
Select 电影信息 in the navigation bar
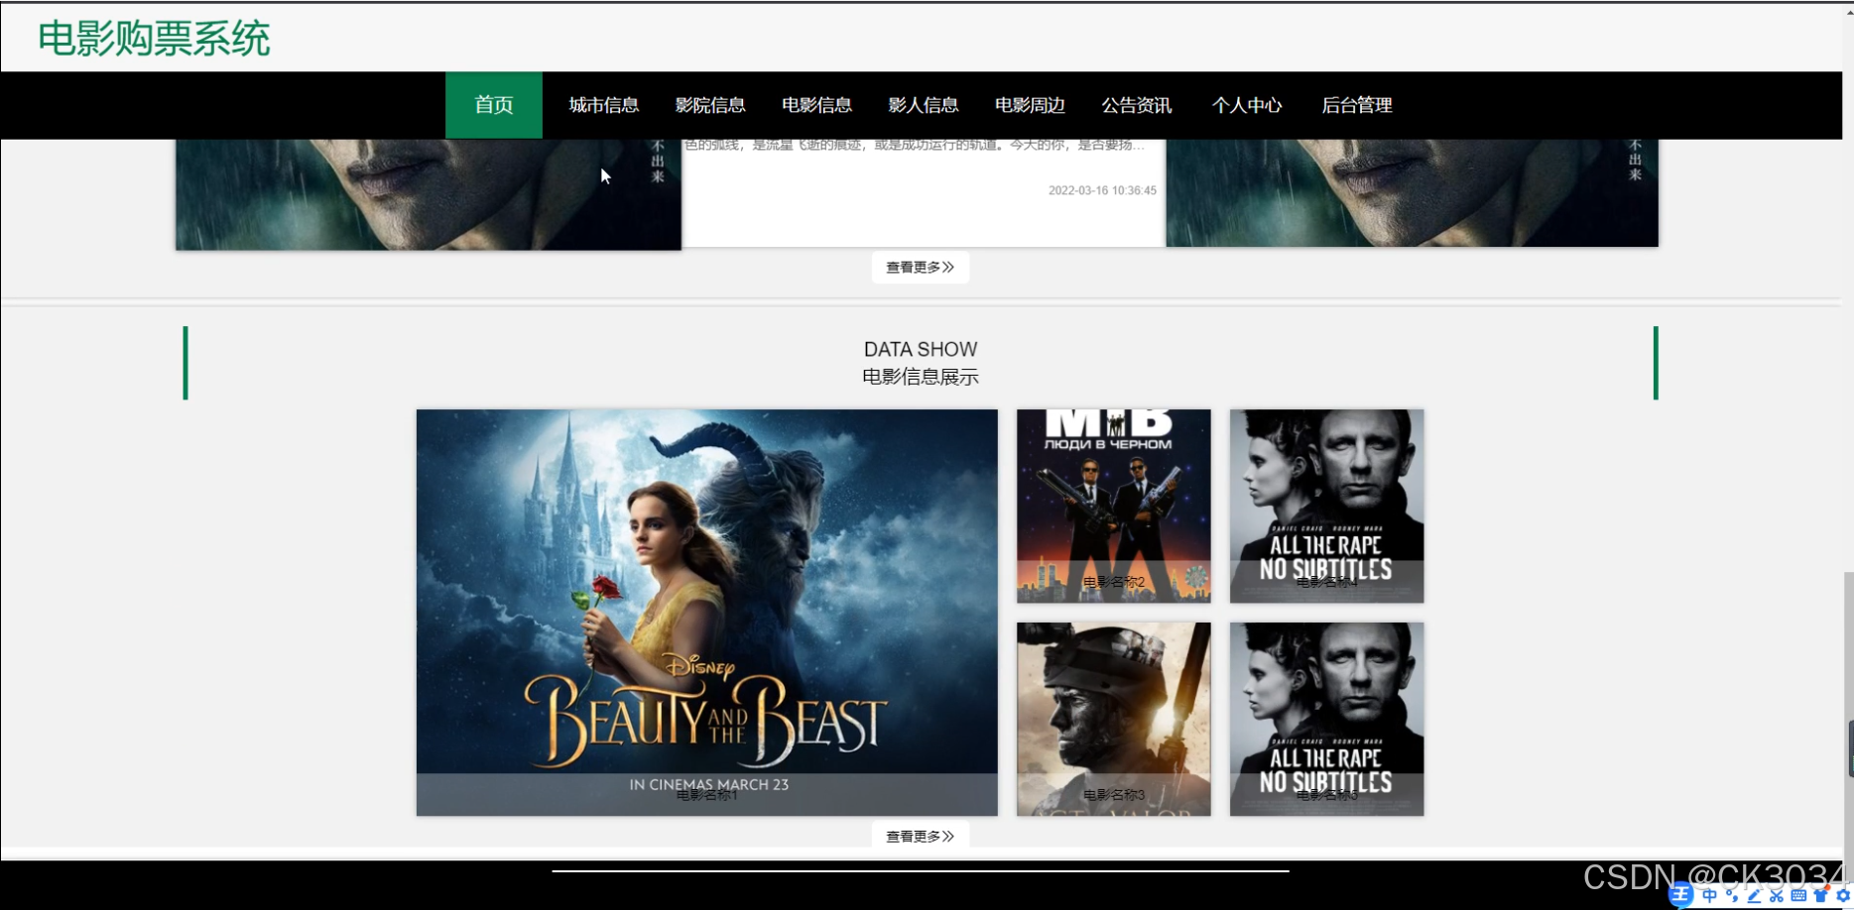[x=816, y=105]
